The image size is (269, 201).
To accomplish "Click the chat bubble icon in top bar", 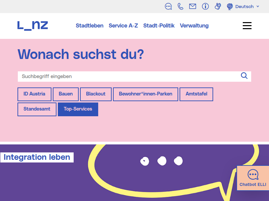I will [x=168, y=6].
